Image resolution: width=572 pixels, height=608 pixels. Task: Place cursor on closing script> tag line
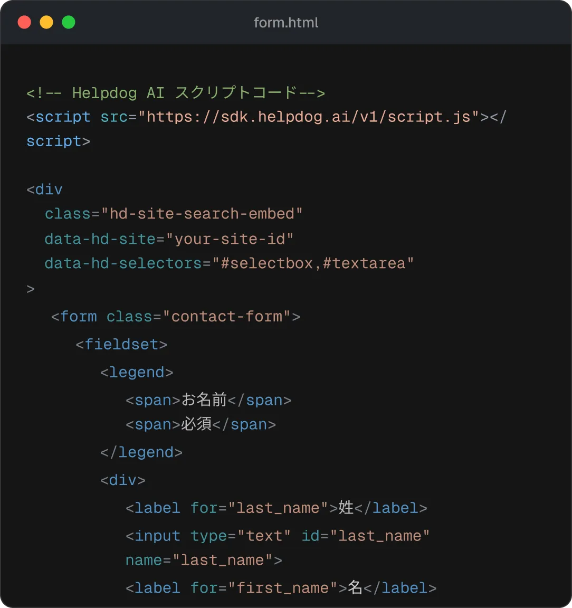coord(58,141)
